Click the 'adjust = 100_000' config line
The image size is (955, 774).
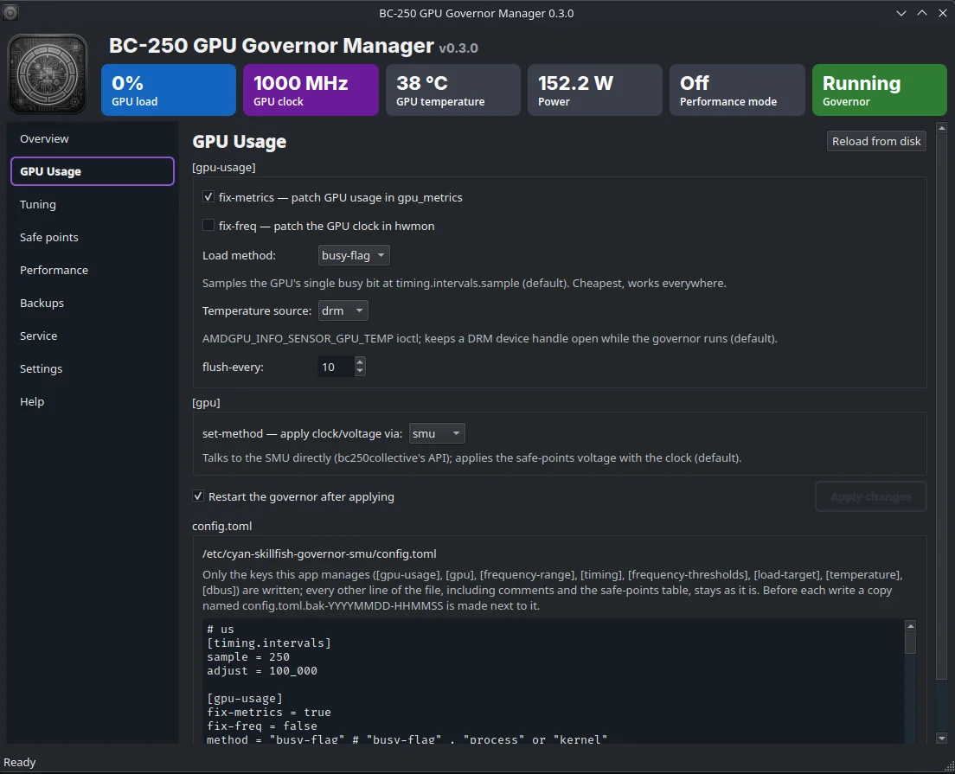tap(262, 670)
